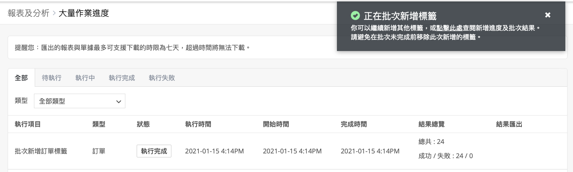573x172 pixels.
Task: Switch to the 待執行 tab
Action: 52,78
